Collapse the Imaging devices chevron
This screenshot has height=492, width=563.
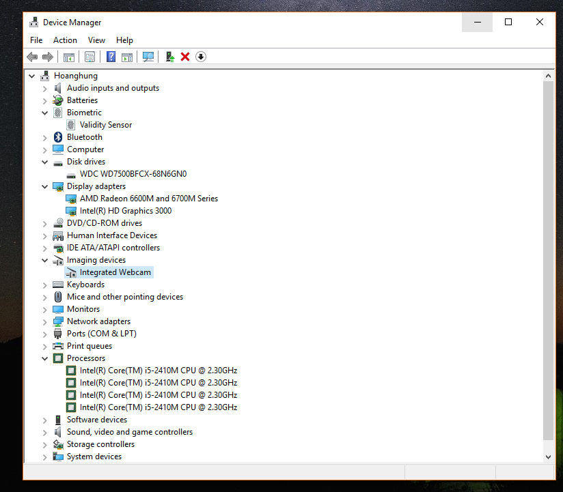(x=44, y=261)
